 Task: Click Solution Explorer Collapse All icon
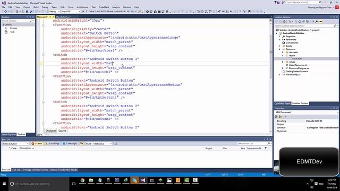click(x=303, y=21)
